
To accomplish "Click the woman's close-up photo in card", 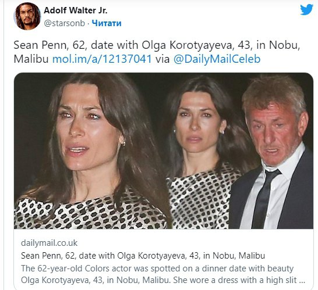I will [90, 151].
